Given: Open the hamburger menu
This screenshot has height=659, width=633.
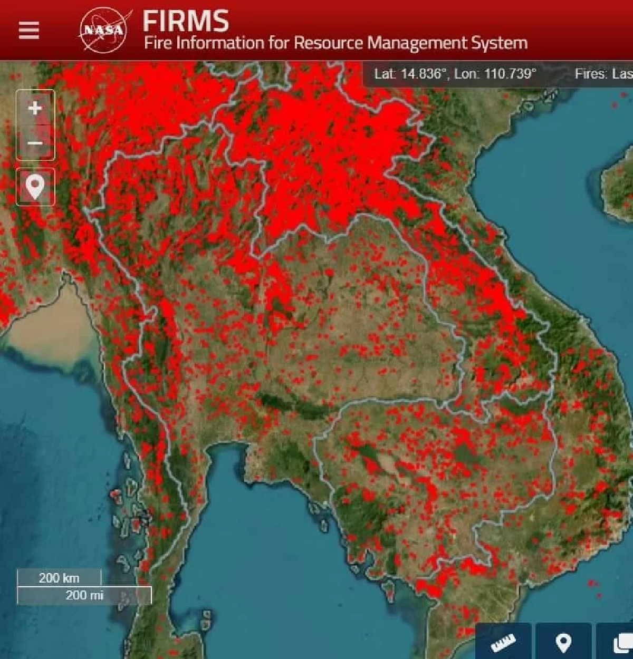Looking at the screenshot, I should 28,31.
